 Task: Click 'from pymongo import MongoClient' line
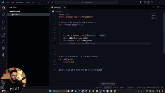tap(76, 17)
